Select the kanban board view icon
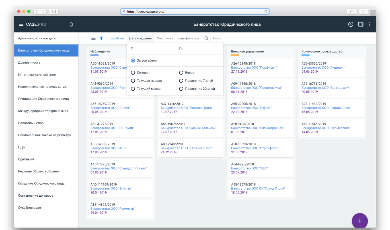Screen dimensions: 390x230 click(101, 38)
